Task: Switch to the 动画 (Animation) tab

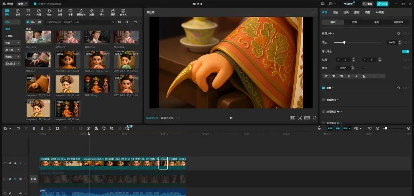Action: pos(346,12)
